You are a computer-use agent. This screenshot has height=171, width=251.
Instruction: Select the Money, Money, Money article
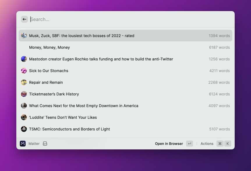[x=50, y=47]
